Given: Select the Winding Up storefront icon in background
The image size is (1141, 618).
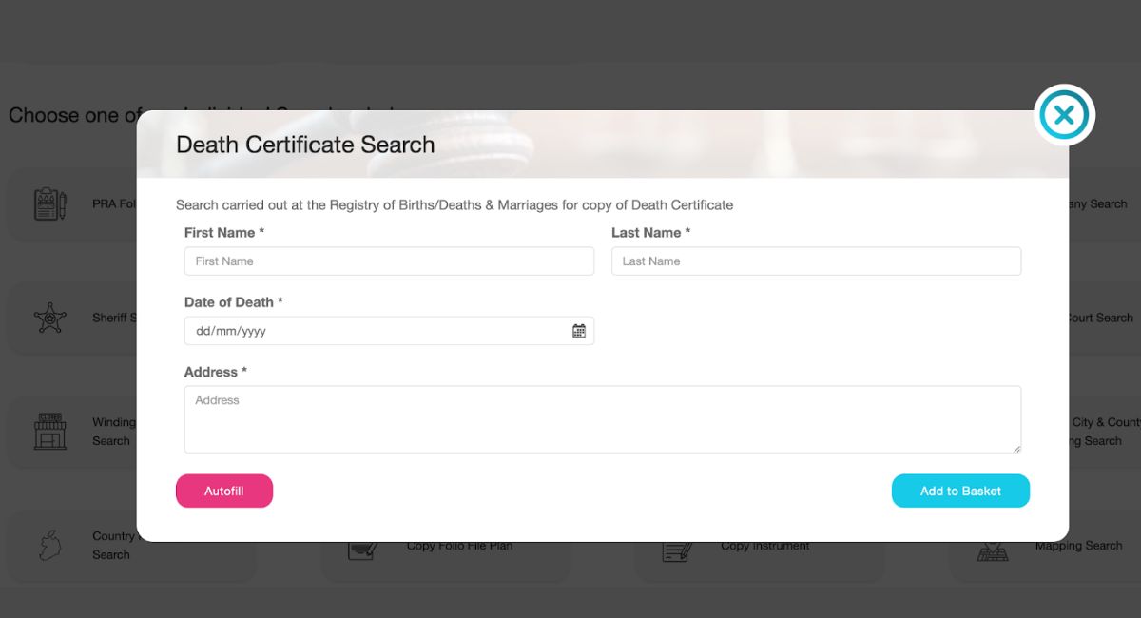Looking at the screenshot, I should 50,432.
